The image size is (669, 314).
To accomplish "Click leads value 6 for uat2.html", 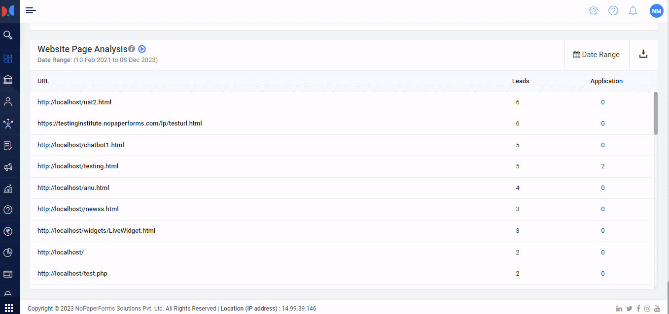I will (518, 102).
